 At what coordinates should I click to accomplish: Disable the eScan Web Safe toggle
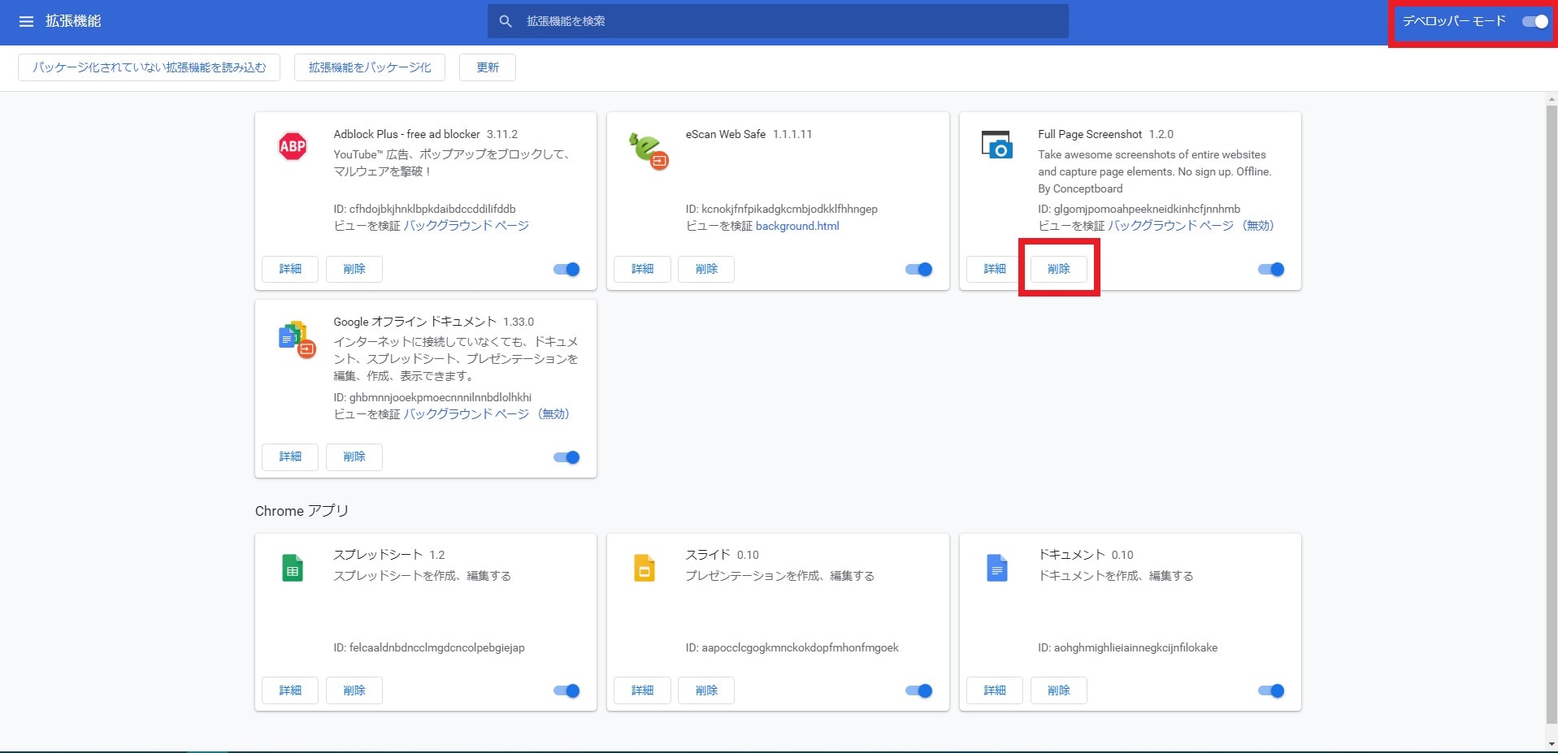(918, 270)
